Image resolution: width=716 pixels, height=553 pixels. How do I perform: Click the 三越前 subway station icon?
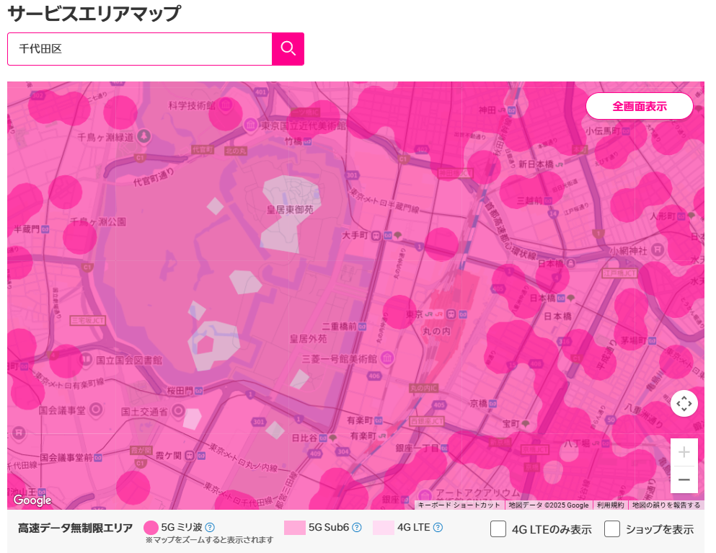(548, 201)
